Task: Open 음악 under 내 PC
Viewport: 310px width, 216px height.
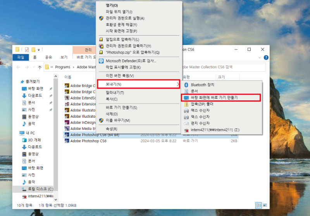Action: click(x=31, y=182)
